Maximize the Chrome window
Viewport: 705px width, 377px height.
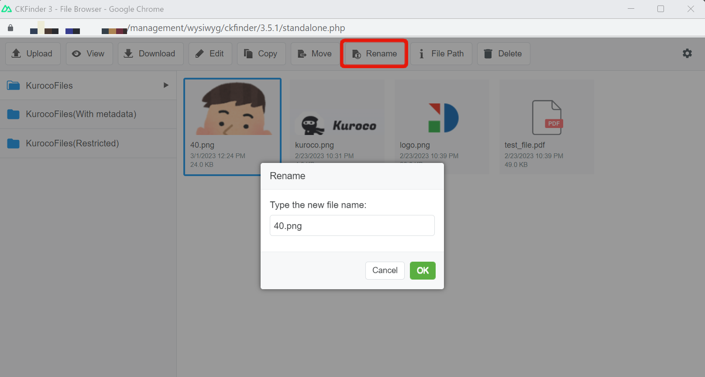[x=660, y=9]
